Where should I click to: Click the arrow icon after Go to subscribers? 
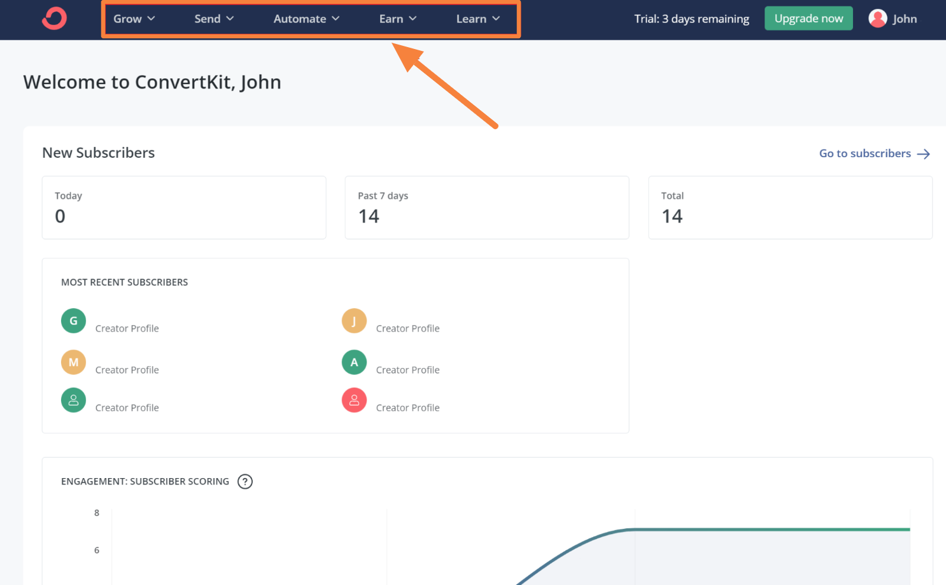pos(924,154)
